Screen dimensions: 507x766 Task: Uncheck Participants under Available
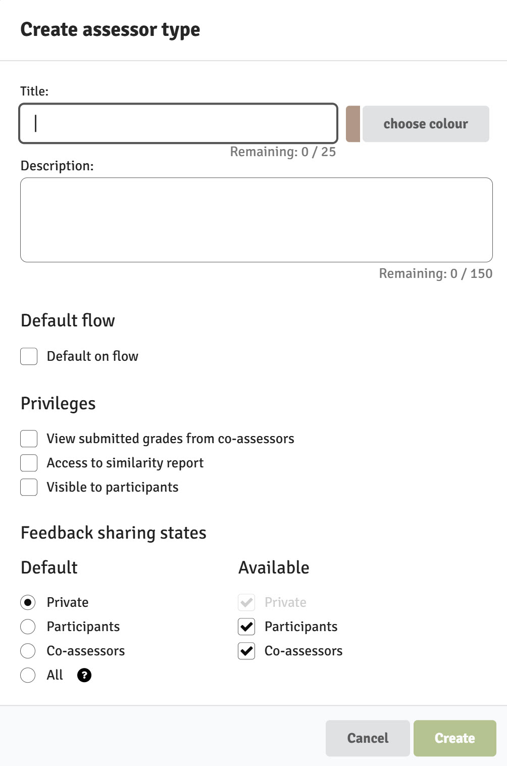coord(246,627)
